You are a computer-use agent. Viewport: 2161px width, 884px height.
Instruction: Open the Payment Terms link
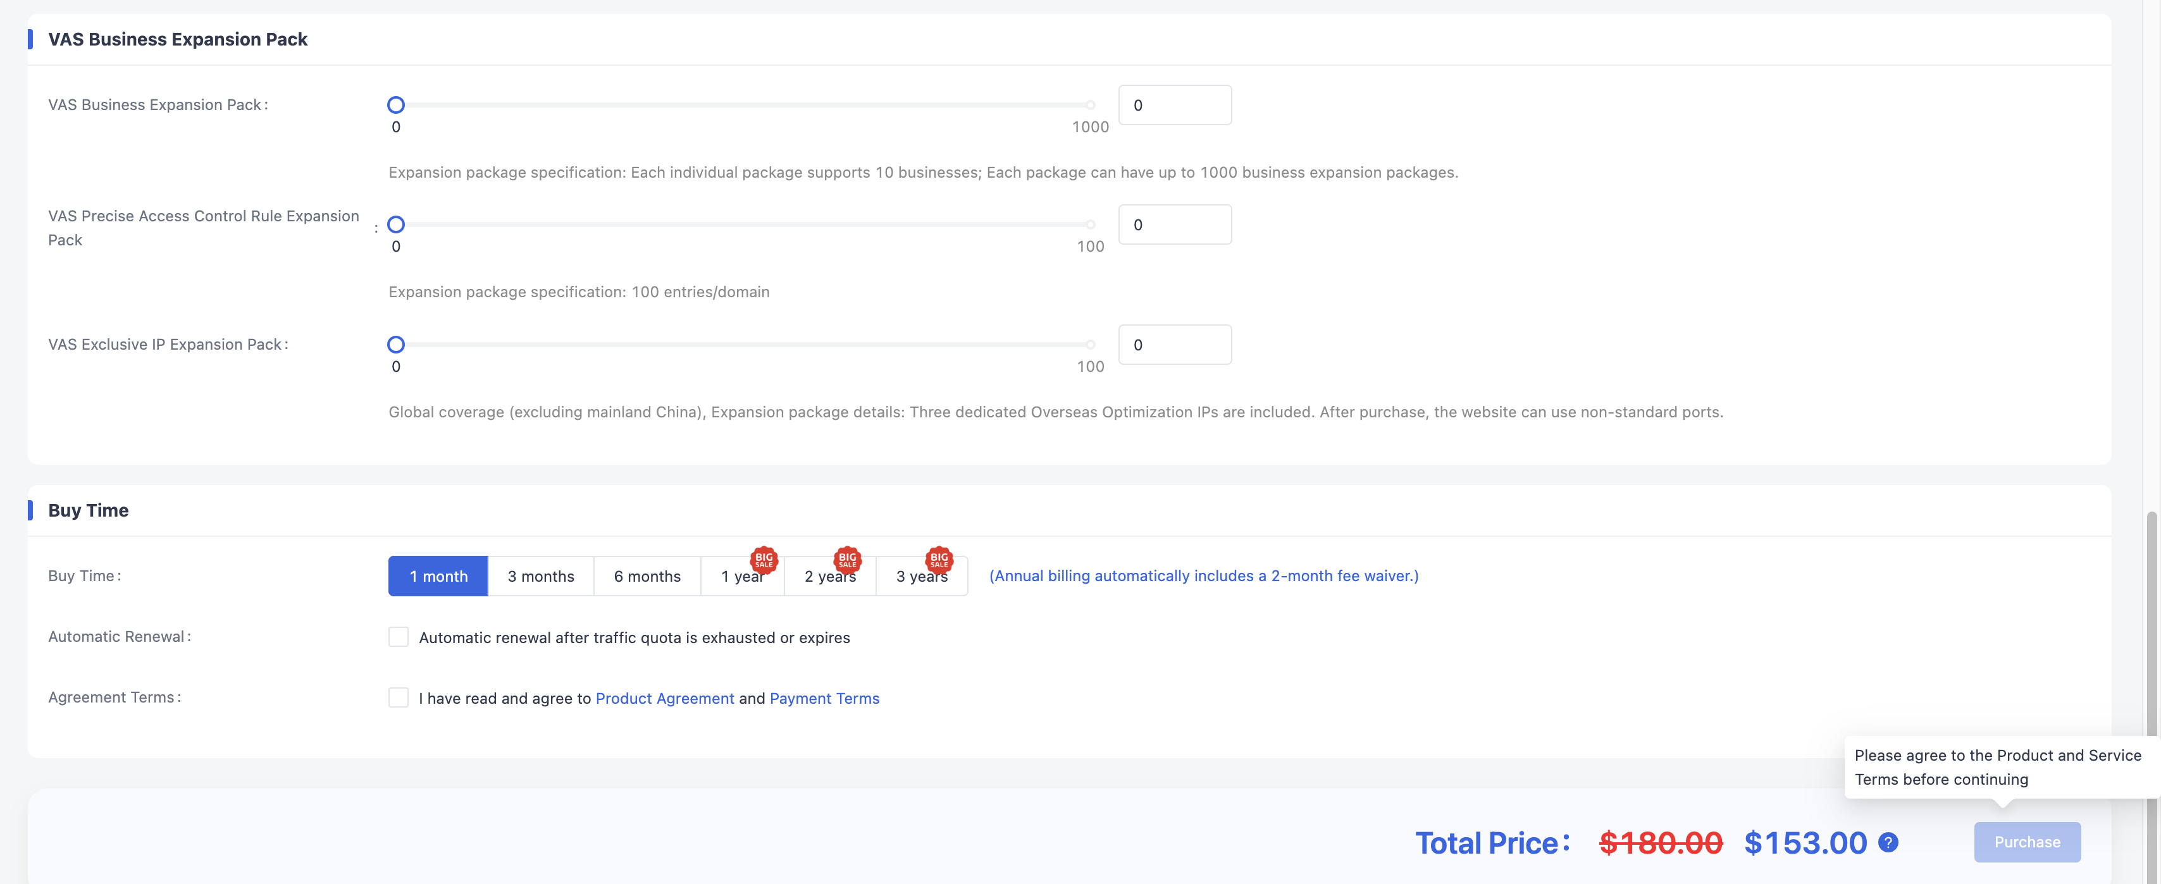(x=825, y=699)
